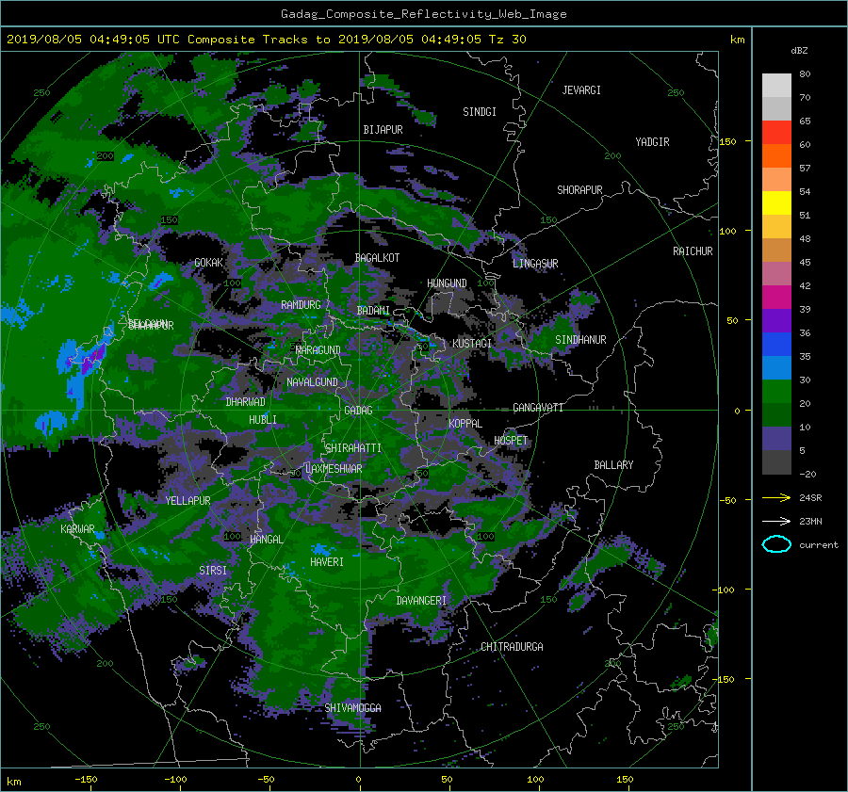Click the BADAMI city label

[373, 311]
